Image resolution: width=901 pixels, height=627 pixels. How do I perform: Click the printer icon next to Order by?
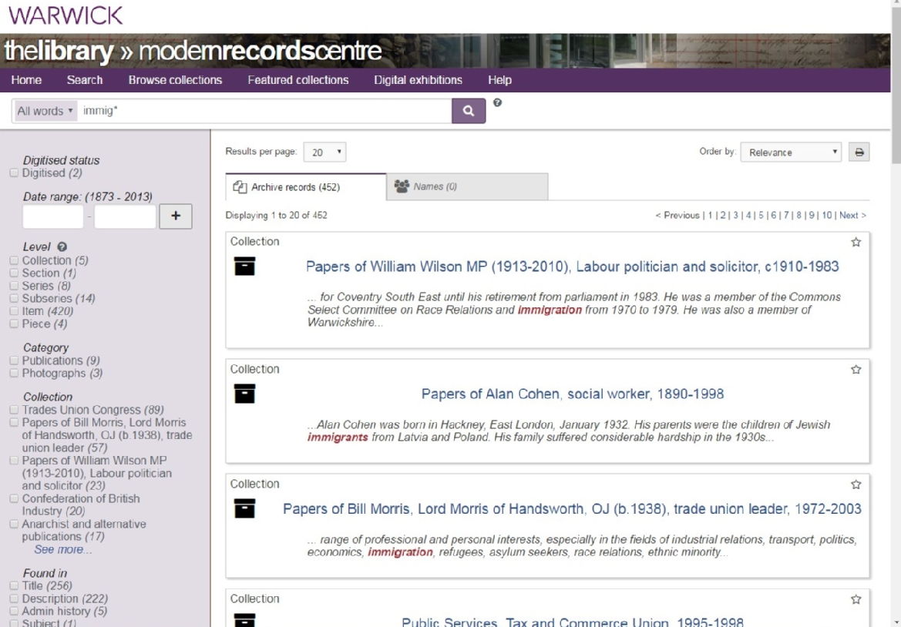coord(859,153)
